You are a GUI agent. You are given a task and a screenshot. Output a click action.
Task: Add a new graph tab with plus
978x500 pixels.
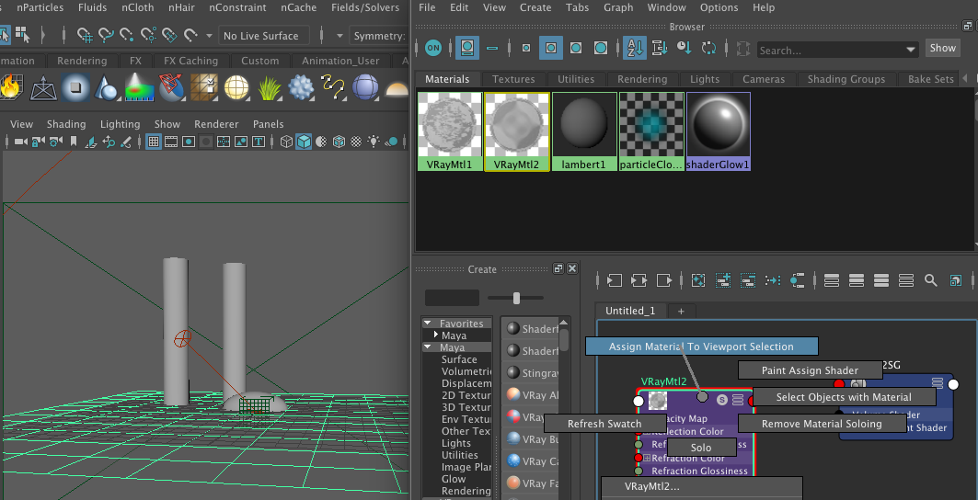point(682,311)
